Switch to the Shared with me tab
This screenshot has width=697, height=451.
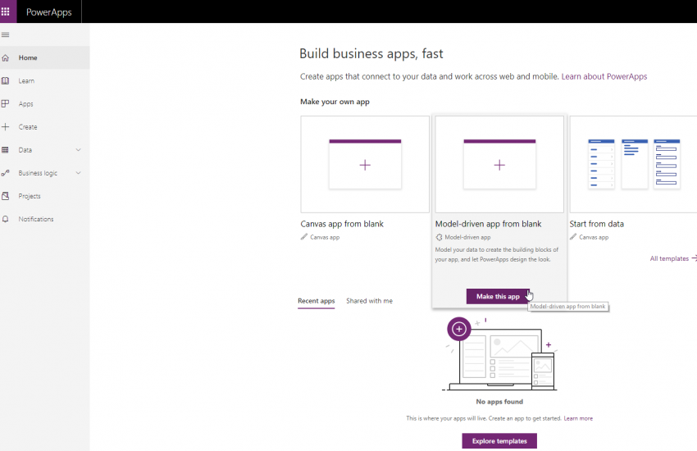pos(369,301)
